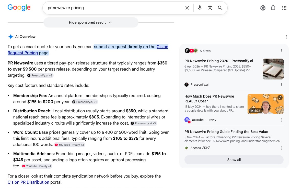291x188 pixels.
Task: Start voice search with the microphone icon
Action: 200,8
